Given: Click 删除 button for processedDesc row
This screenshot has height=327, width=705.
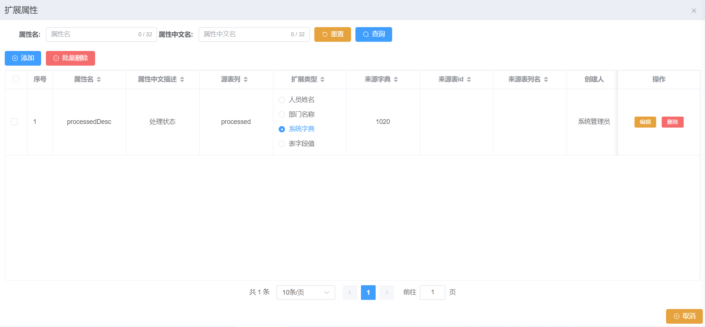Looking at the screenshot, I should point(672,122).
